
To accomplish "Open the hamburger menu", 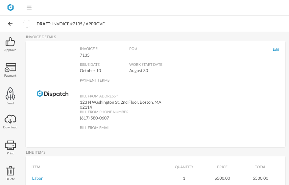I will (29, 8).
